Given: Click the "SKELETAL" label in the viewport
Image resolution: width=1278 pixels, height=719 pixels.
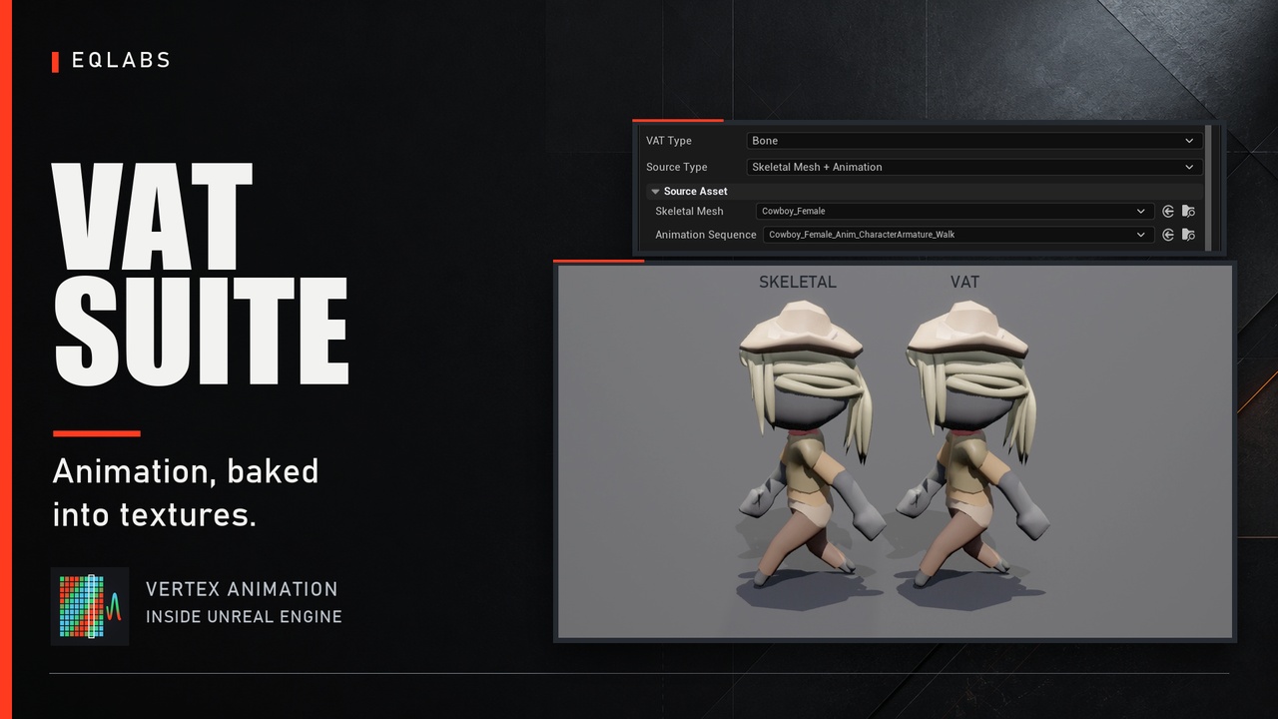Looking at the screenshot, I should click(x=798, y=282).
